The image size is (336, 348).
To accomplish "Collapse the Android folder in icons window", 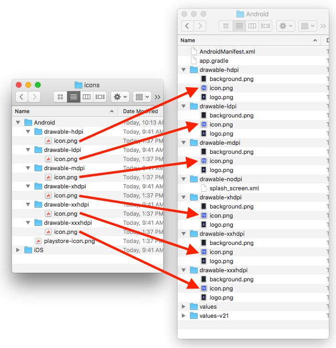I will [x=18, y=123].
